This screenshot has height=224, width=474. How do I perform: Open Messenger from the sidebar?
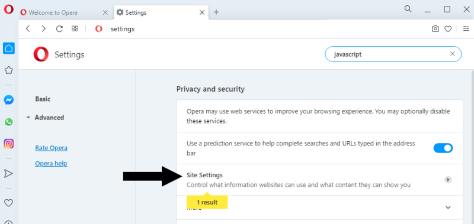click(9, 100)
